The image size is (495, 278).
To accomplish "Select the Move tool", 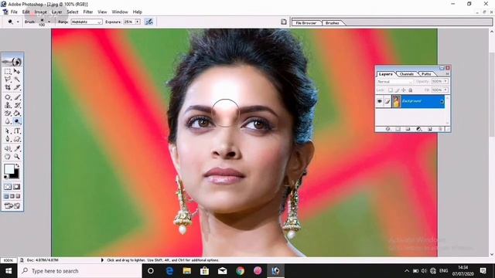I will (17, 72).
